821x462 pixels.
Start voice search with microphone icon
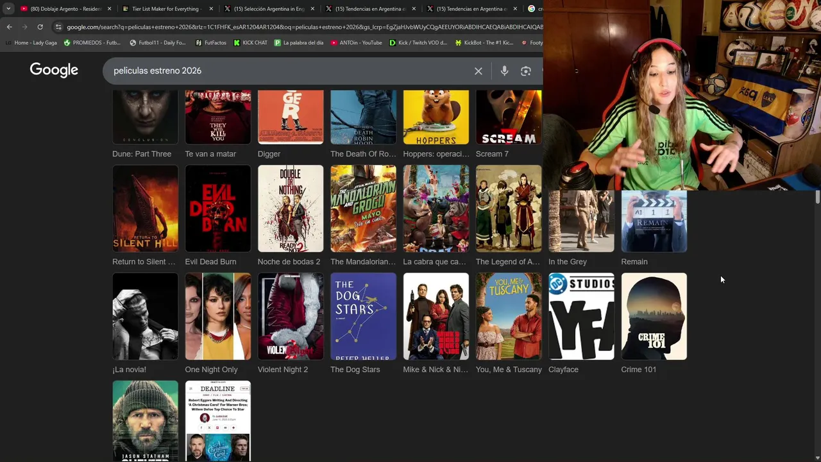coord(504,71)
